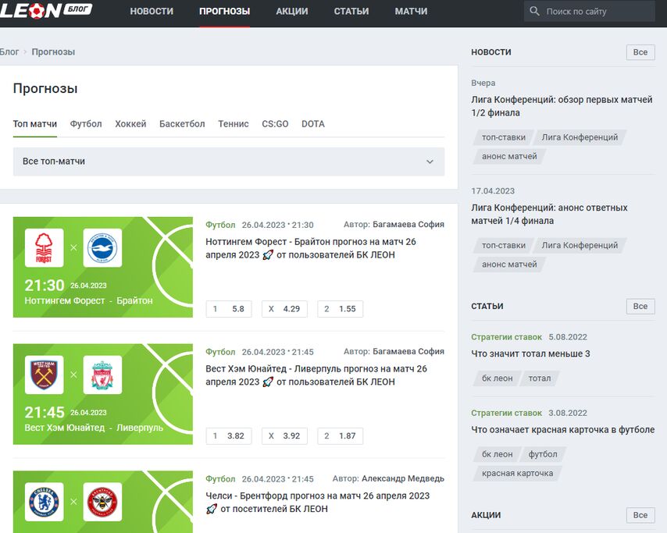This screenshot has width=667, height=533.
Task: Select away win odds 1.87
Action: pyautogui.click(x=341, y=436)
